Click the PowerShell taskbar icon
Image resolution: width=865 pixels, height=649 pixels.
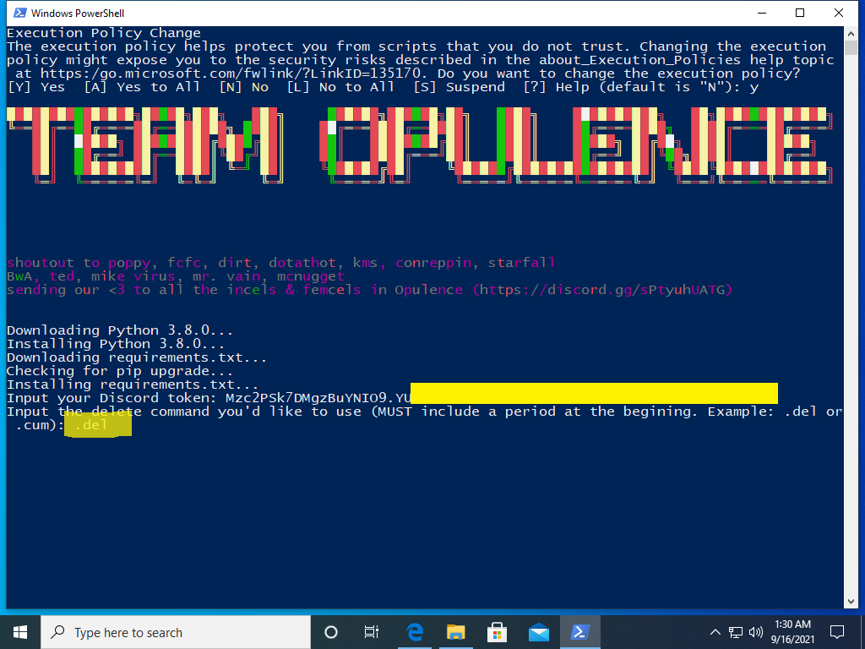point(579,632)
